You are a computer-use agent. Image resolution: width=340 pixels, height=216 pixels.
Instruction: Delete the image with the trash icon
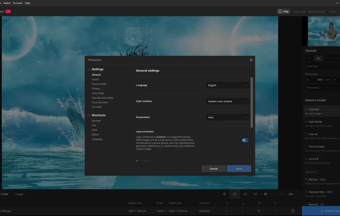click(293, 211)
